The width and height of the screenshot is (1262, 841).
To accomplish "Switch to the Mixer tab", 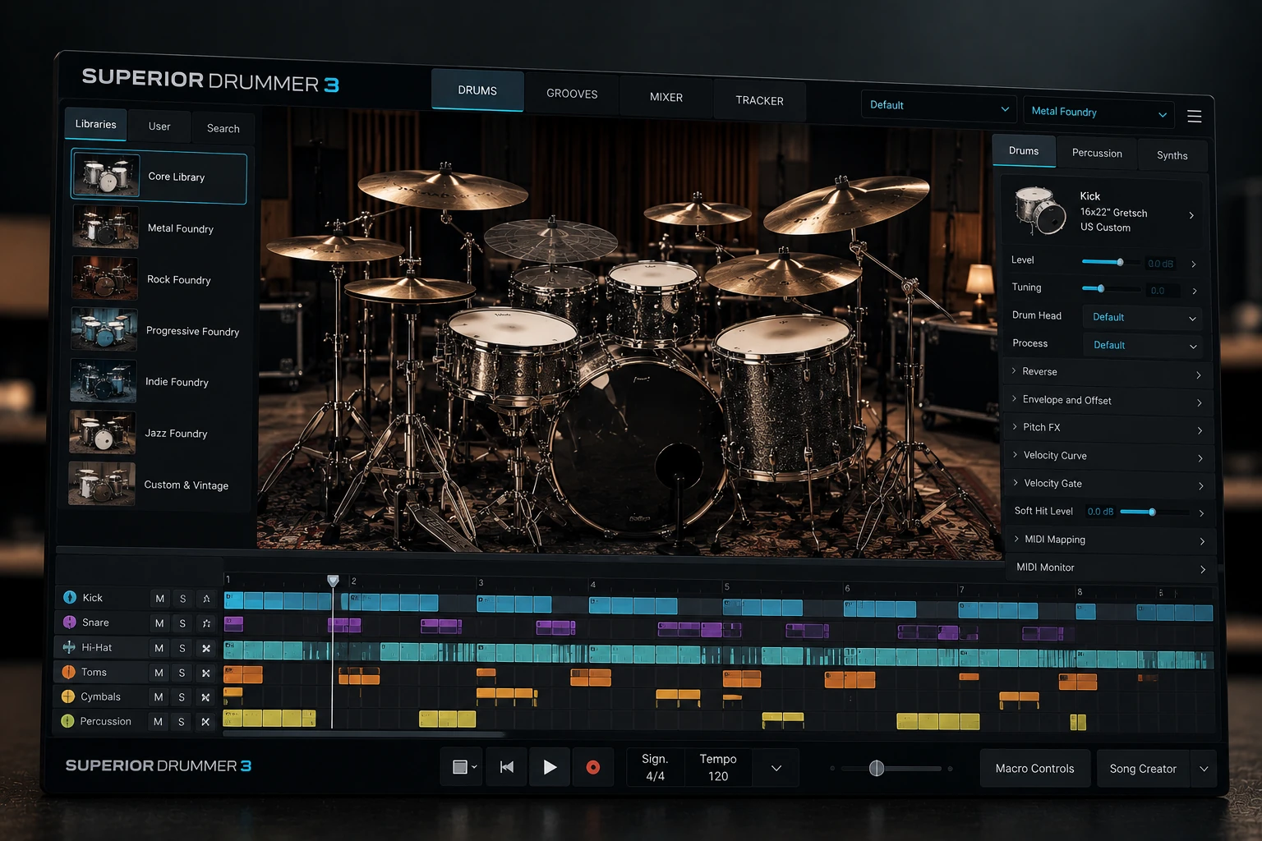I will 666,97.
